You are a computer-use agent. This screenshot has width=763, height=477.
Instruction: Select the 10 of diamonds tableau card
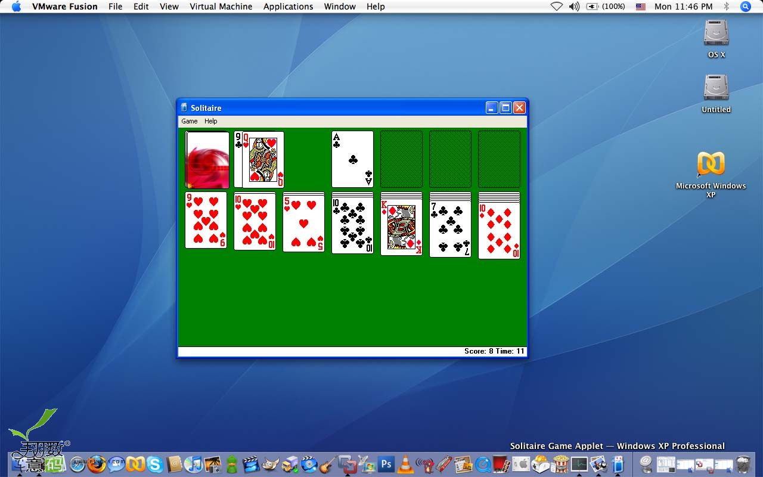(x=499, y=231)
